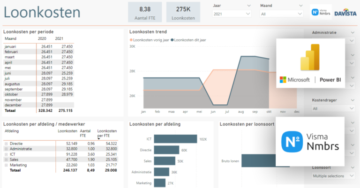Sort by Afdeling column header

tap(12, 131)
